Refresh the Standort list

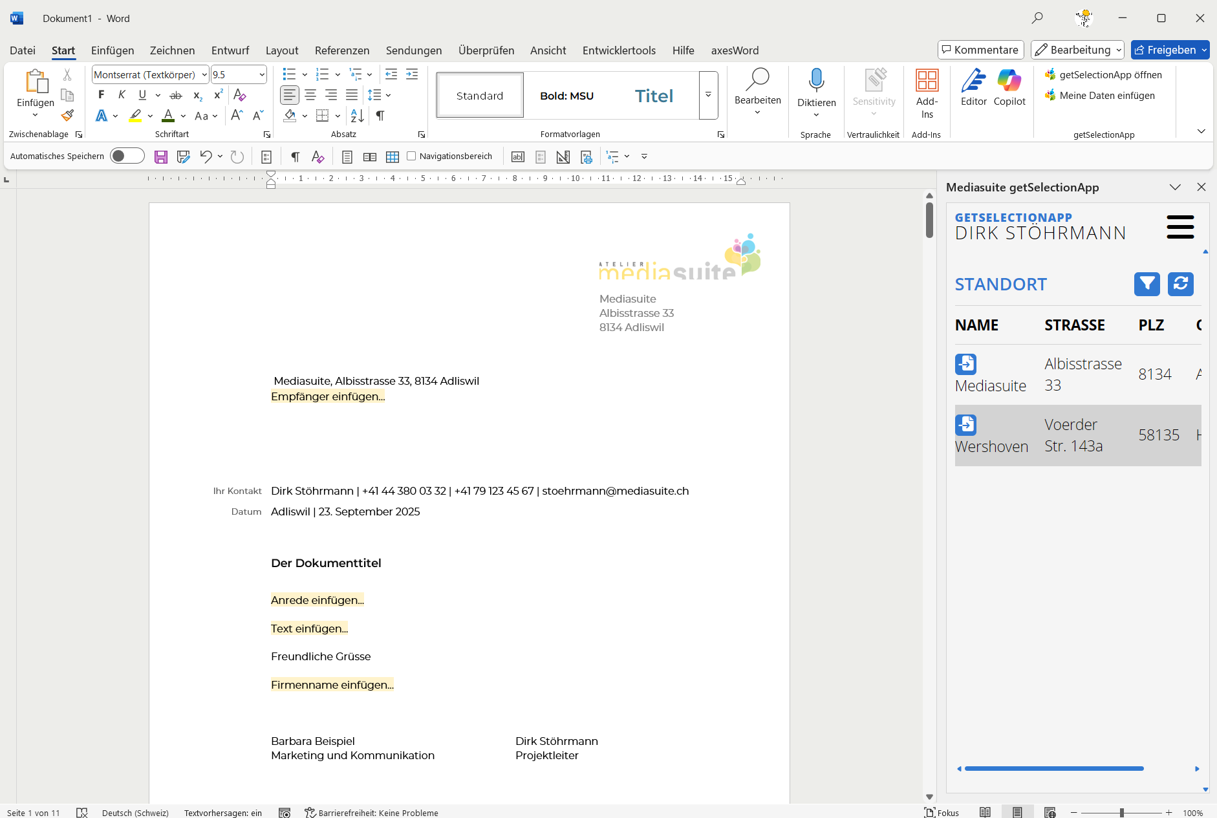point(1180,284)
